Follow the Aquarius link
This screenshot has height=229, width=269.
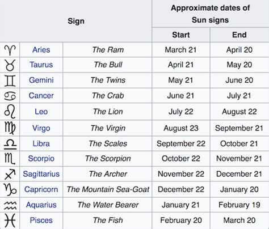(41, 205)
